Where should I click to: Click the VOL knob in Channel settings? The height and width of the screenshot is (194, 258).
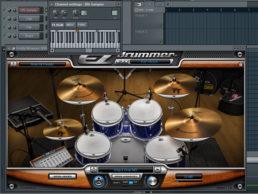[64, 13]
